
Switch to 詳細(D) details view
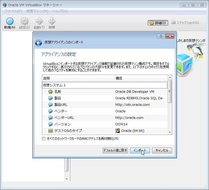click(158, 23)
